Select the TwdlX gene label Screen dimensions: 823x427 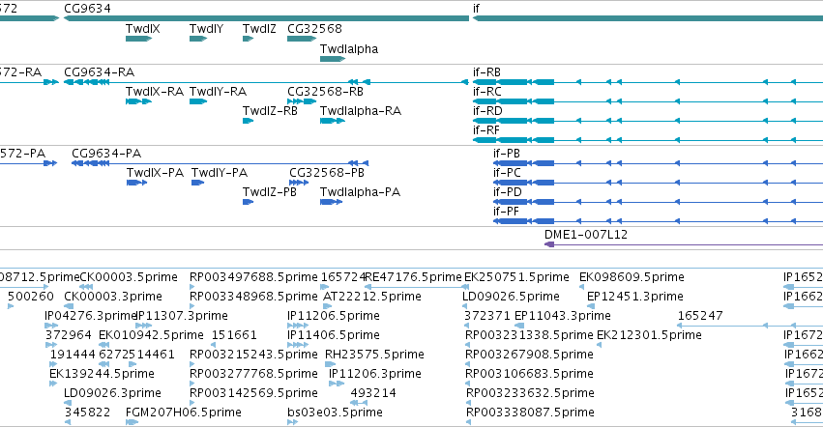[x=143, y=29]
